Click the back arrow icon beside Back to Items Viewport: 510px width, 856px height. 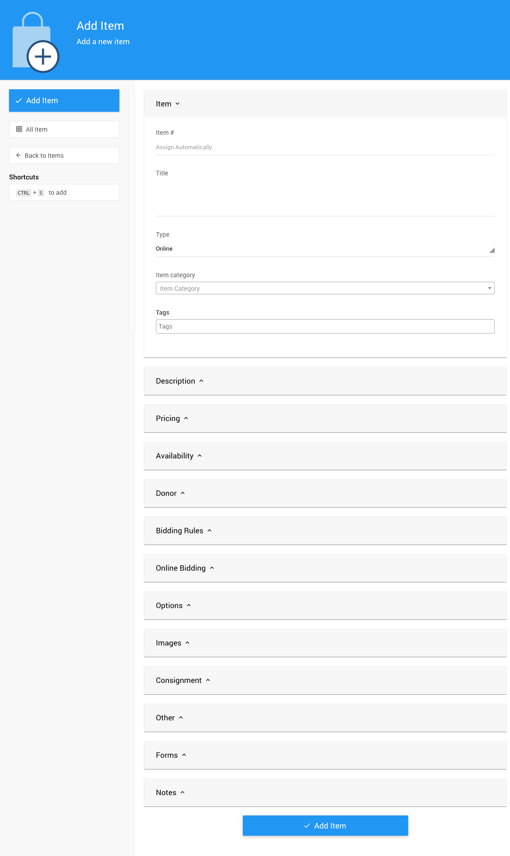click(18, 156)
